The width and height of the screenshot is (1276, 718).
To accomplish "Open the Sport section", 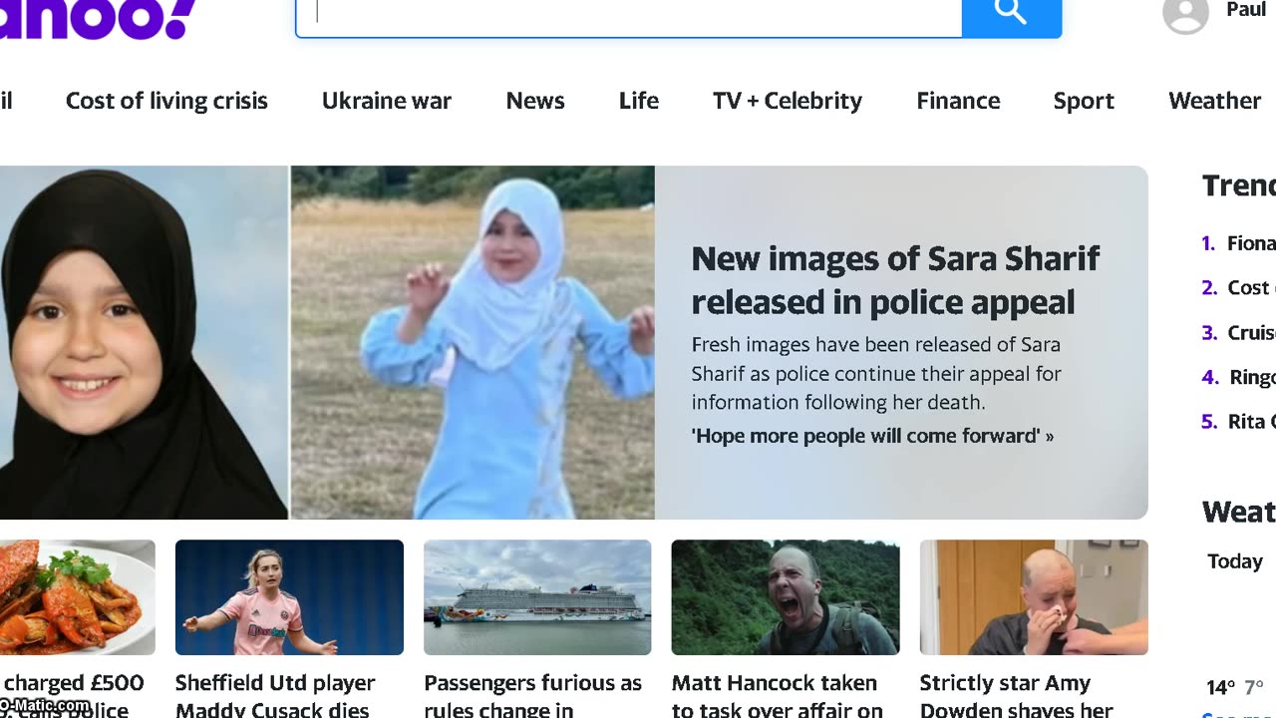I will (x=1084, y=101).
